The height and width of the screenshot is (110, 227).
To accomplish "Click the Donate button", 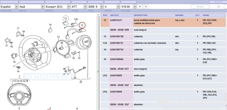I will coord(200,7).
